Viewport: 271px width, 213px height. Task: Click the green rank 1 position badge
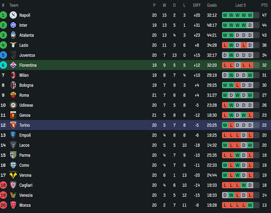pos(3,15)
